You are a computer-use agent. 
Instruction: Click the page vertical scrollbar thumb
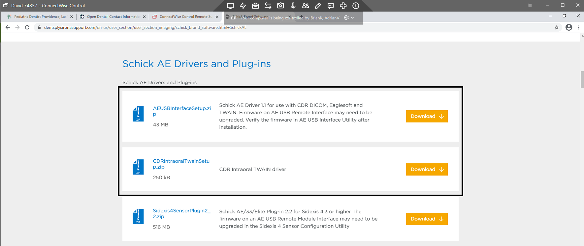[582, 79]
